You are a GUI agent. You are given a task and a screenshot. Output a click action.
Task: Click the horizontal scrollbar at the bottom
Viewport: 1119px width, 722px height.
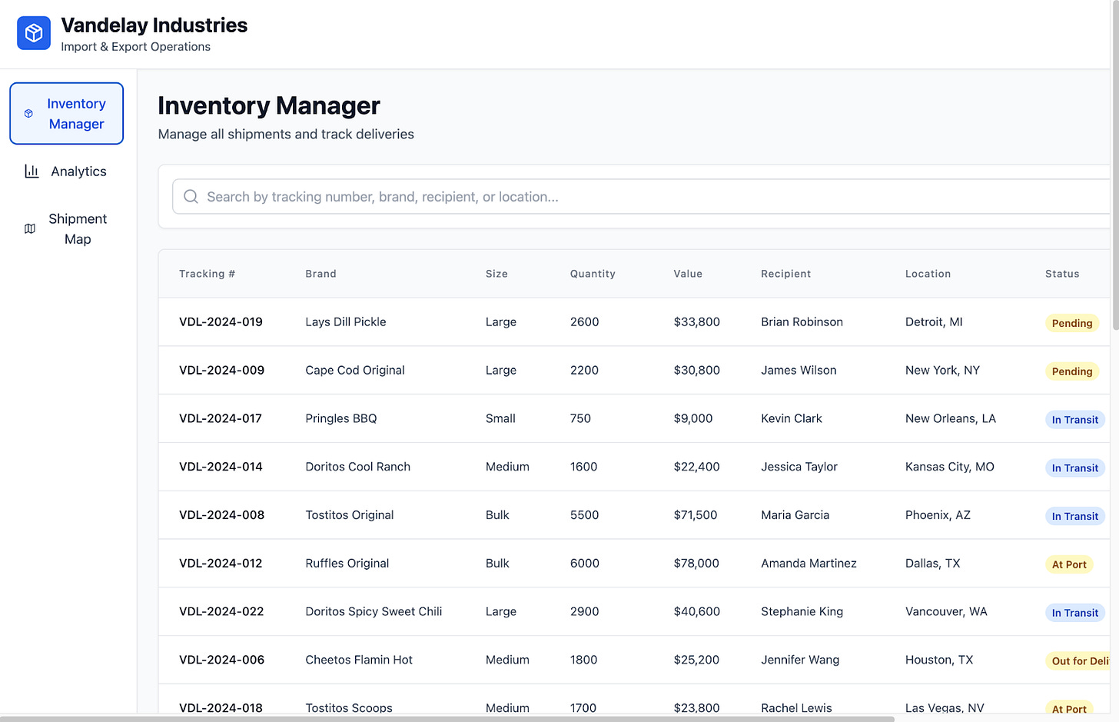pos(447,719)
